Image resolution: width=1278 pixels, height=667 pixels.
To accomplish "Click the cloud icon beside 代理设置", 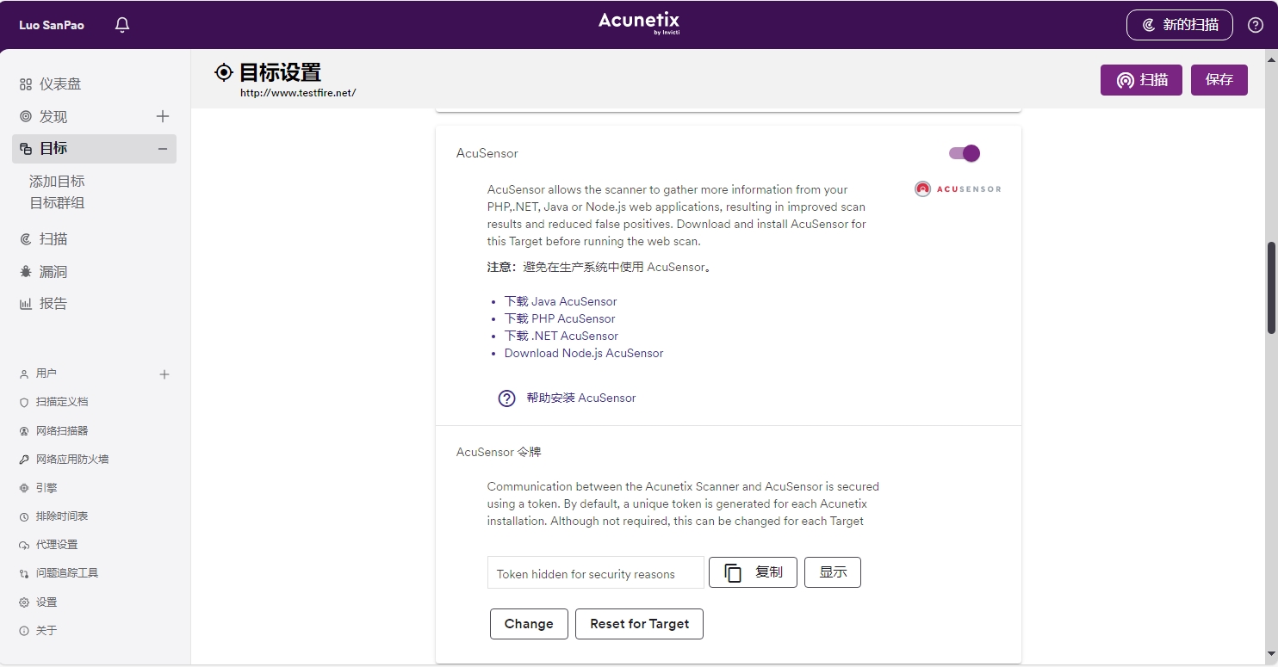I will coord(24,546).
